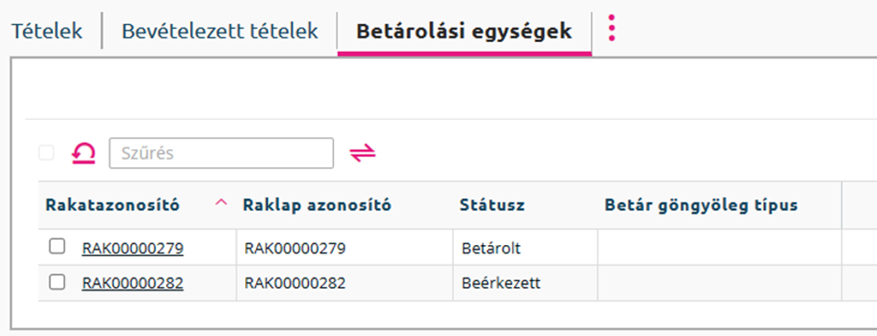Tick the select-all checkbox beside refresh
This screenshot has height=336, width=877.
[x=46, y=152]
